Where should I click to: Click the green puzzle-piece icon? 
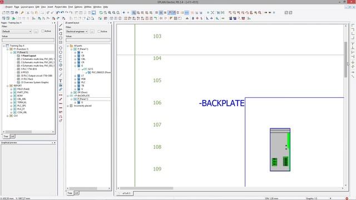tap(13, 18)
